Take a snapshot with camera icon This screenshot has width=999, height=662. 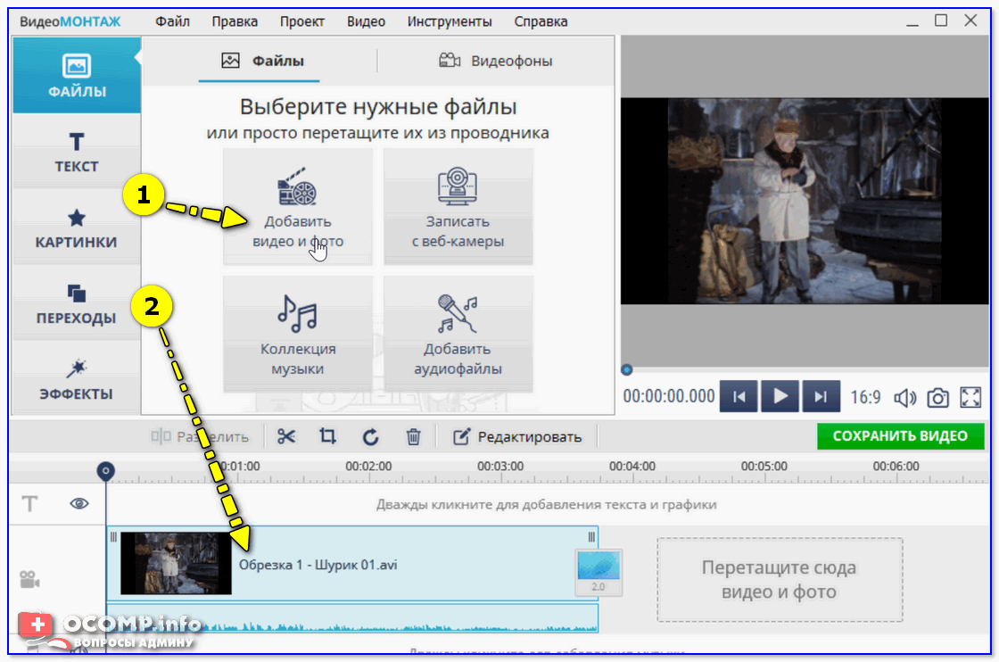(x=937, y=398)
